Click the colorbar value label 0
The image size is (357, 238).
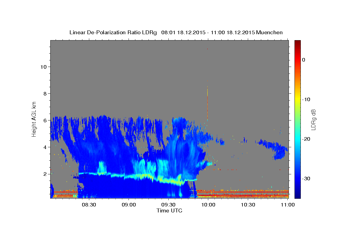[304, 60]
